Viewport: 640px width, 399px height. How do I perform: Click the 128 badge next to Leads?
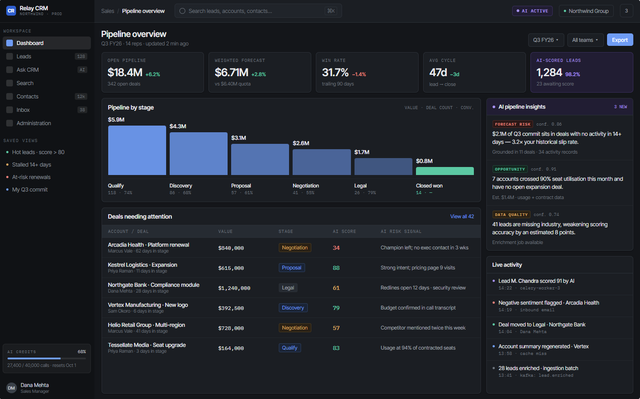pyautogui.click(x=81, y=57)
